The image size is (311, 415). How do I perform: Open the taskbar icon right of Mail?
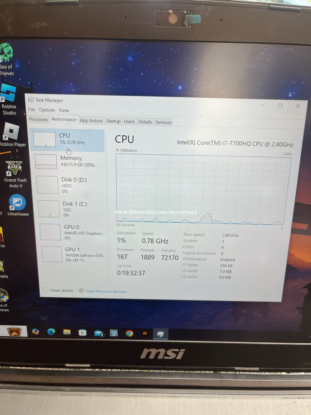click(114, 333)
